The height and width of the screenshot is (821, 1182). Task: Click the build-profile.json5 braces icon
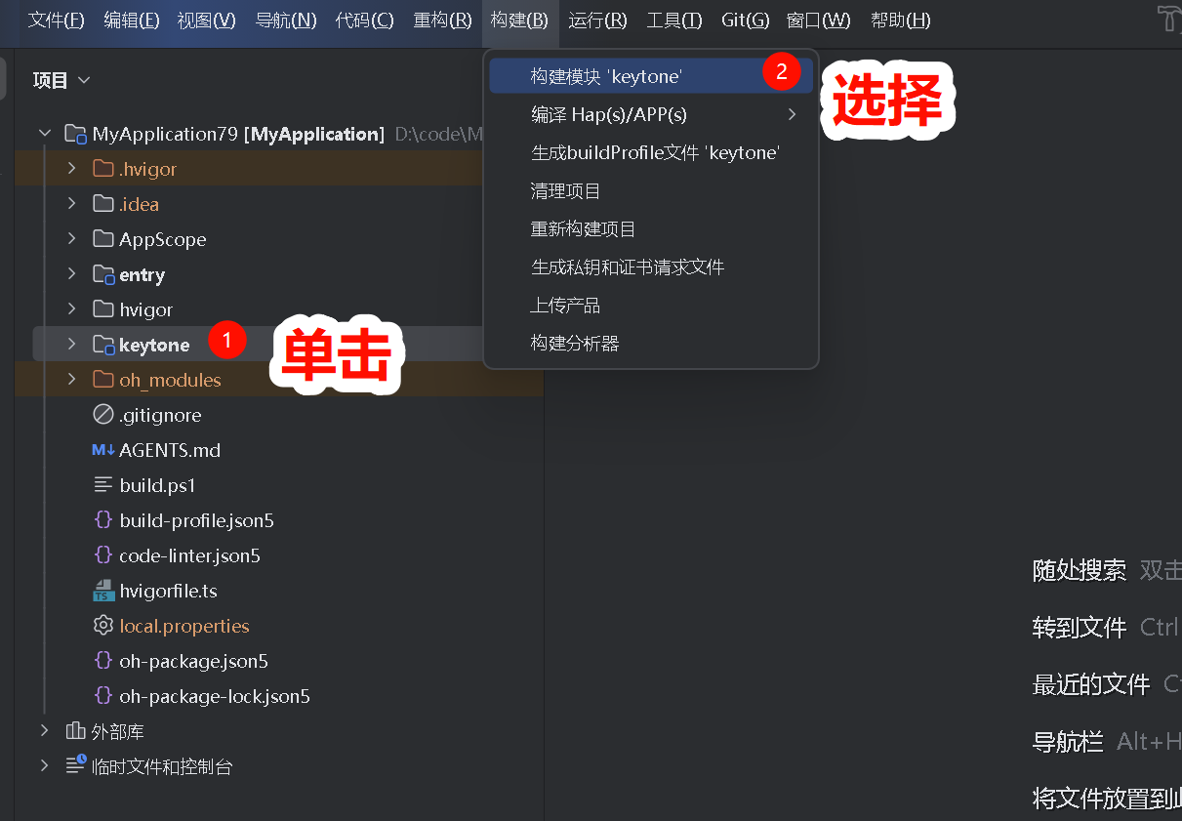pyautogui.click(x=103, y=520)
